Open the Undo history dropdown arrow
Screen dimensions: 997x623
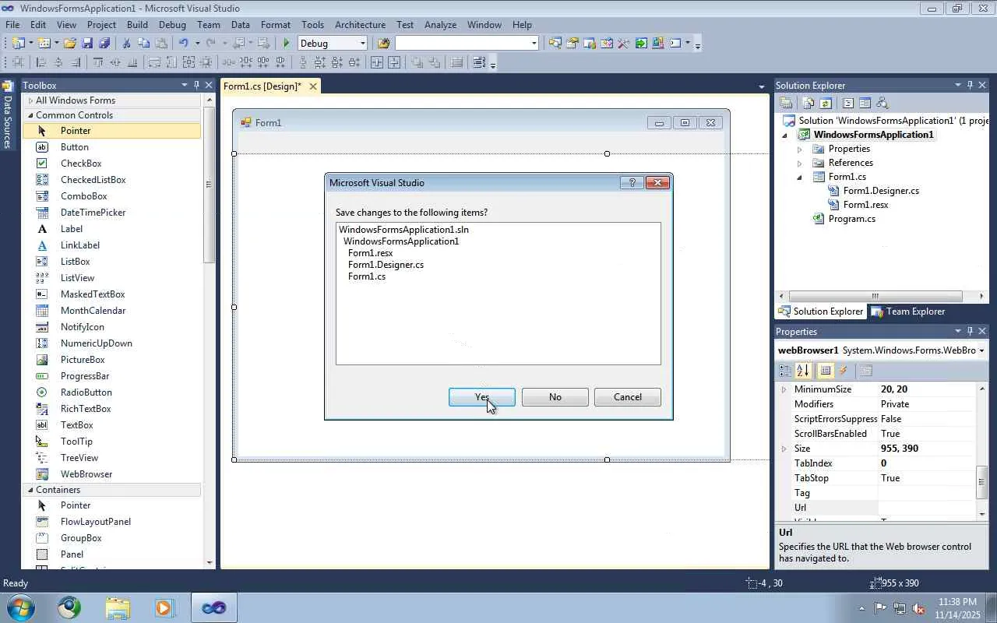point(197,44)
